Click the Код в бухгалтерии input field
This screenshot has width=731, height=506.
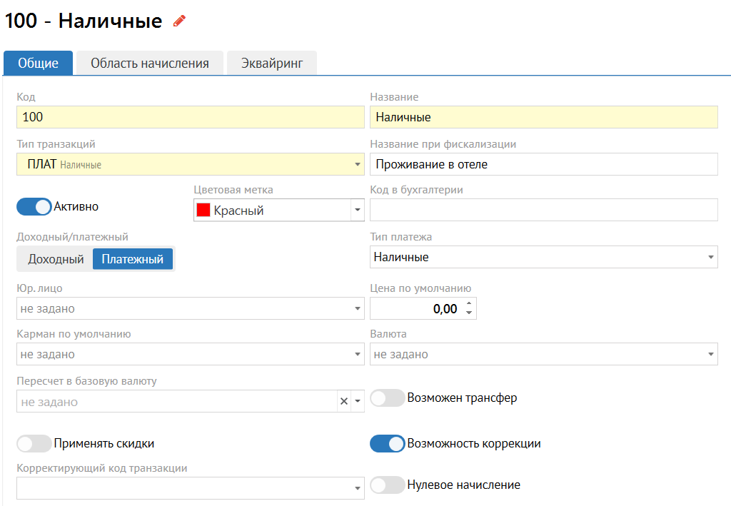[x=543, y=211]
